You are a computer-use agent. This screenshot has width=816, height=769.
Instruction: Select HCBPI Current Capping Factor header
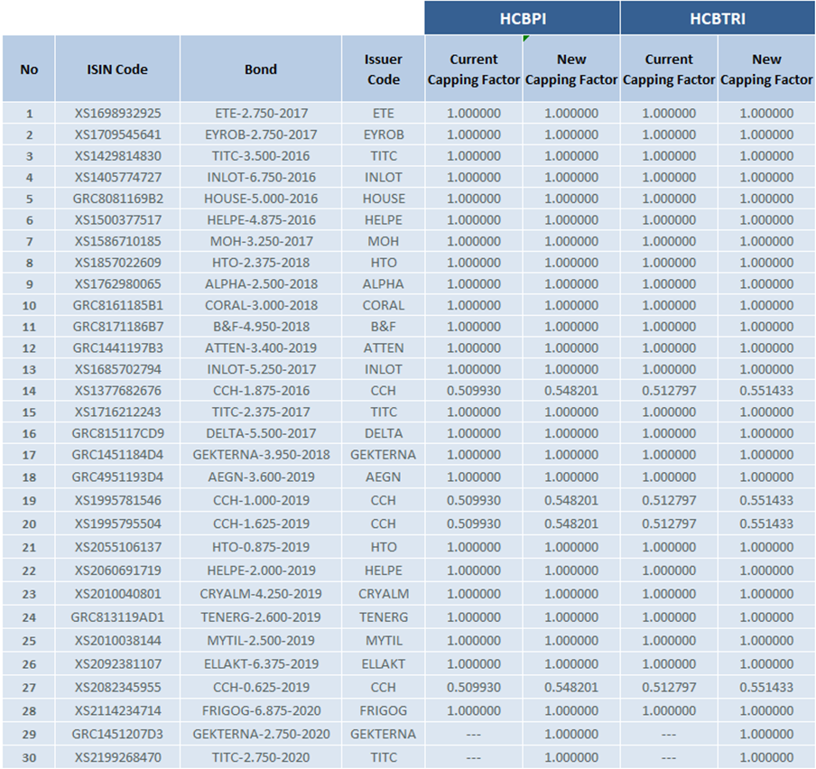point(474,69)
